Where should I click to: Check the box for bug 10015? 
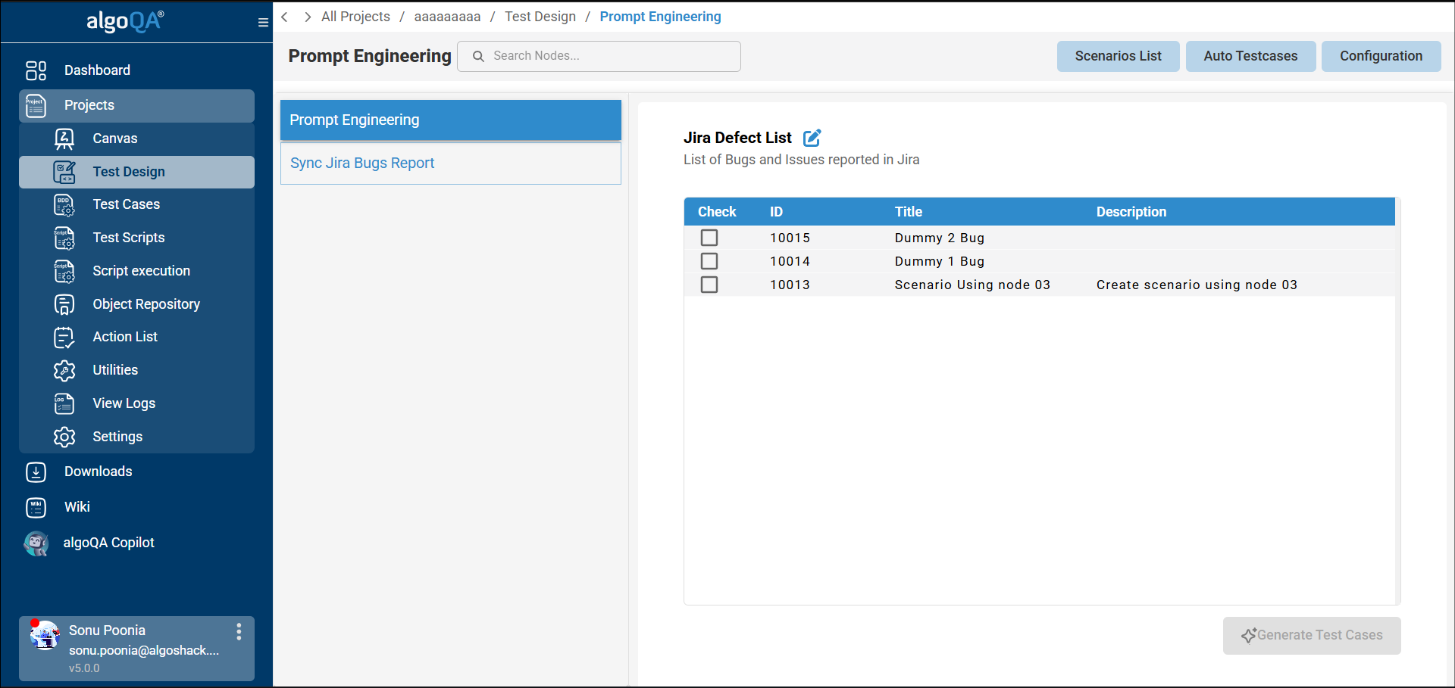coord(709,238)
